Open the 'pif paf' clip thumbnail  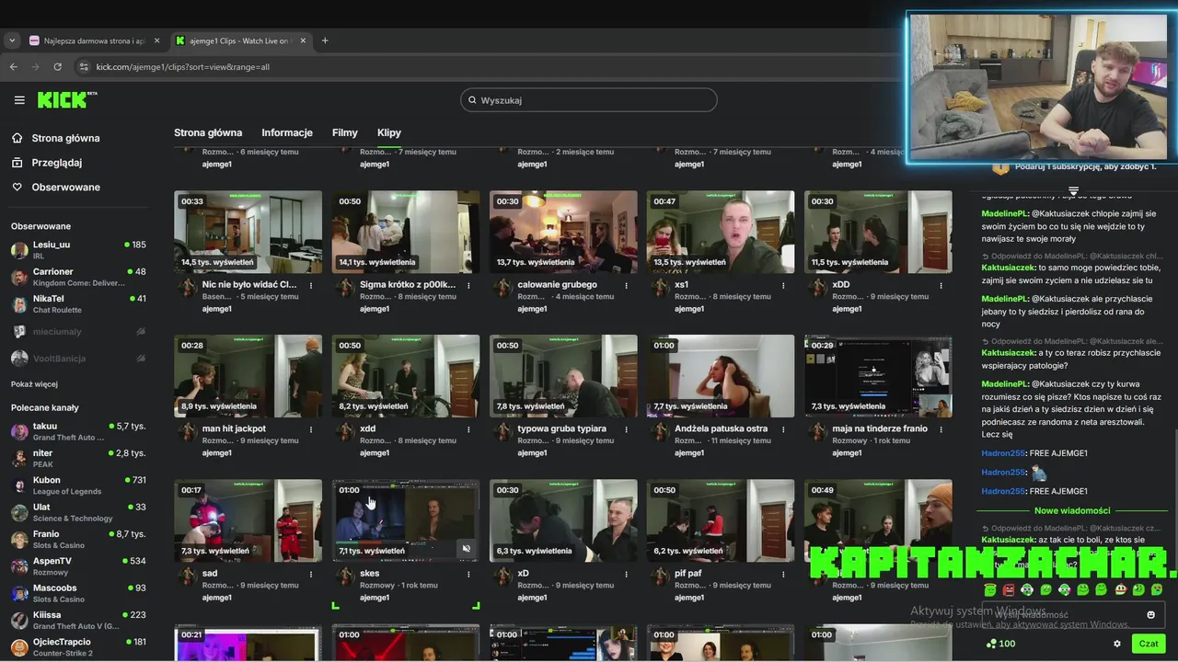[721, 520]
